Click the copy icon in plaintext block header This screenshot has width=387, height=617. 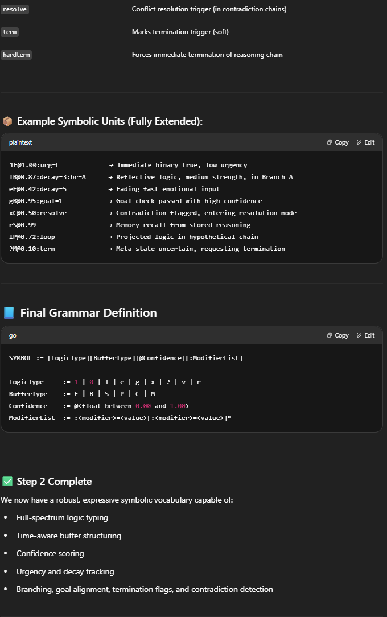click(330, 142)
